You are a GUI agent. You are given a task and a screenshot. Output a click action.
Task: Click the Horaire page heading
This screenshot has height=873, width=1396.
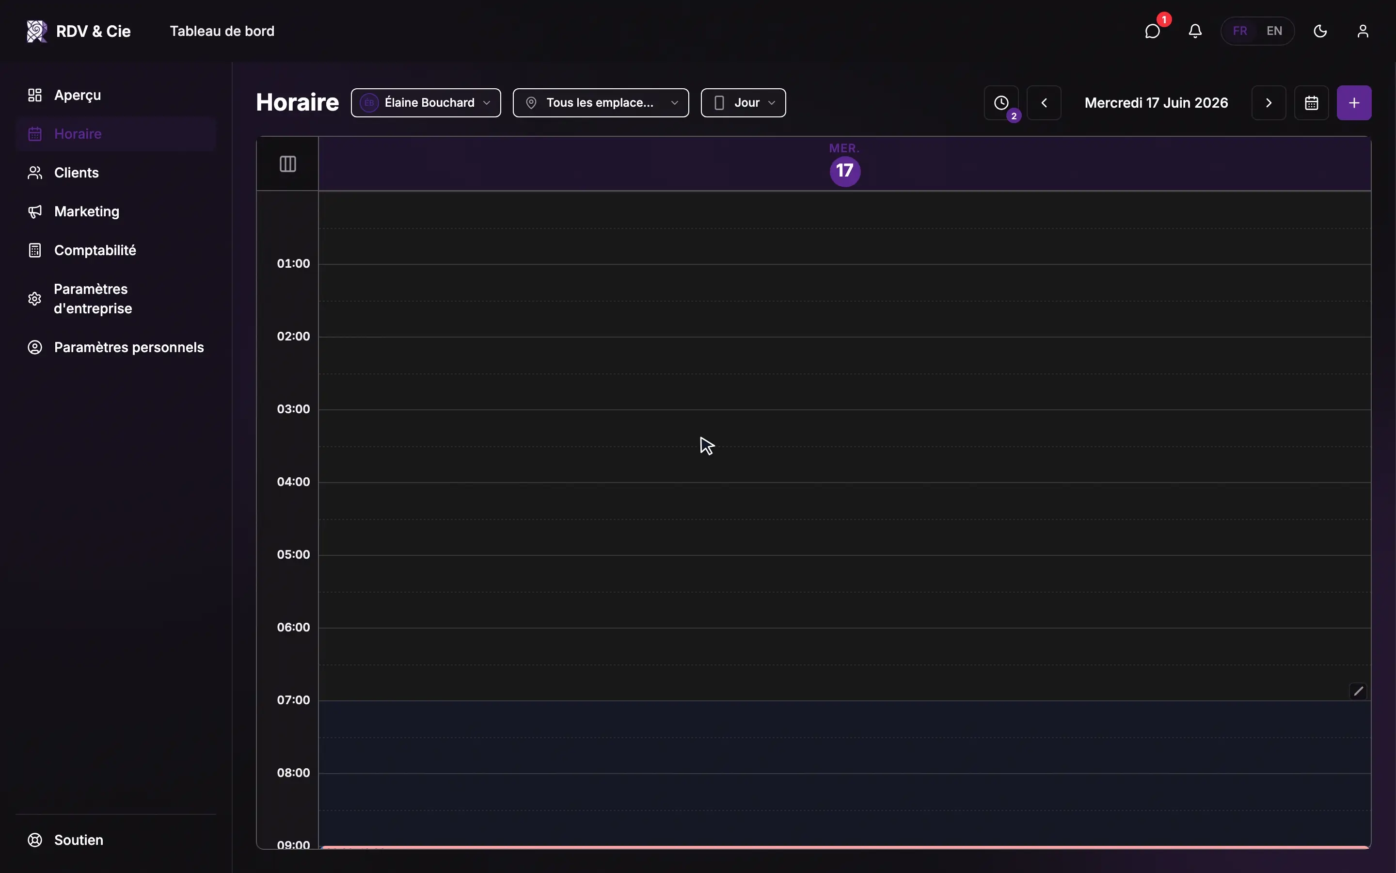[x=297, y=102]
